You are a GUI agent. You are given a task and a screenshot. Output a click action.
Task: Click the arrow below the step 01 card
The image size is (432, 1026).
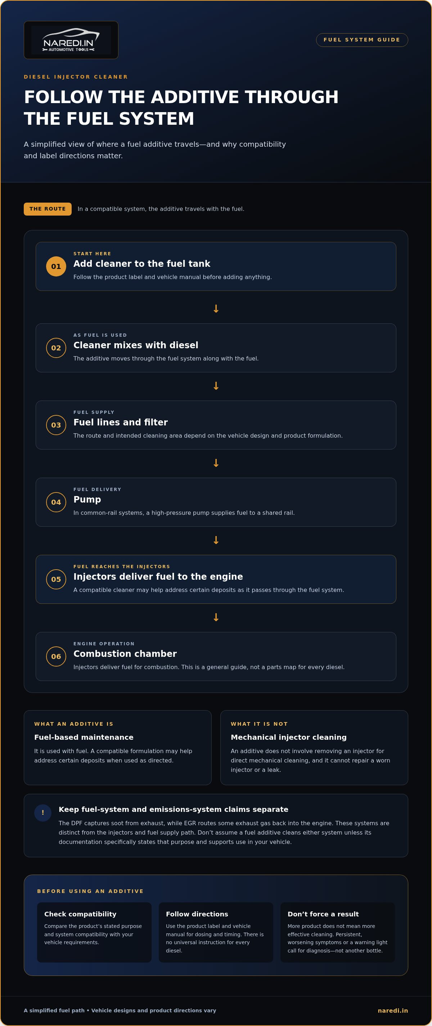point(216,309)
